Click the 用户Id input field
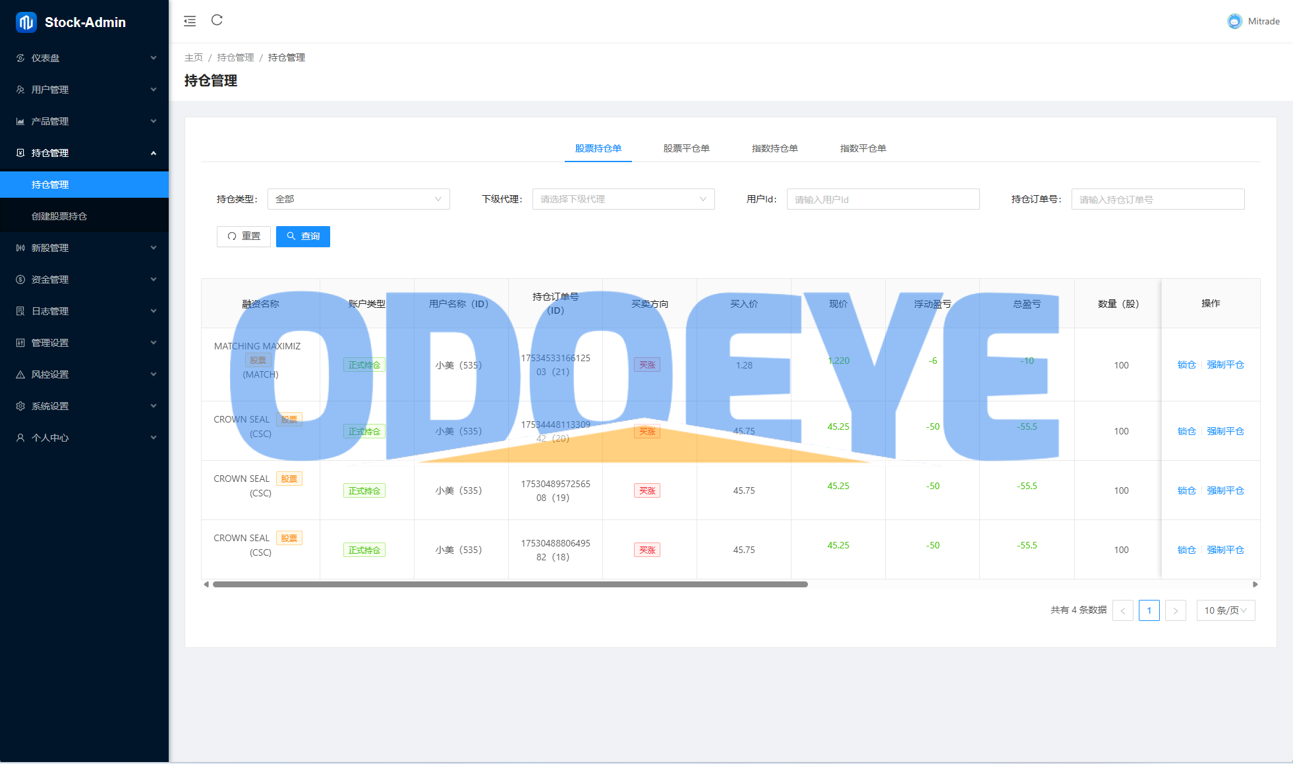Viewport: 1293px width, 764px height. point(882,199)
